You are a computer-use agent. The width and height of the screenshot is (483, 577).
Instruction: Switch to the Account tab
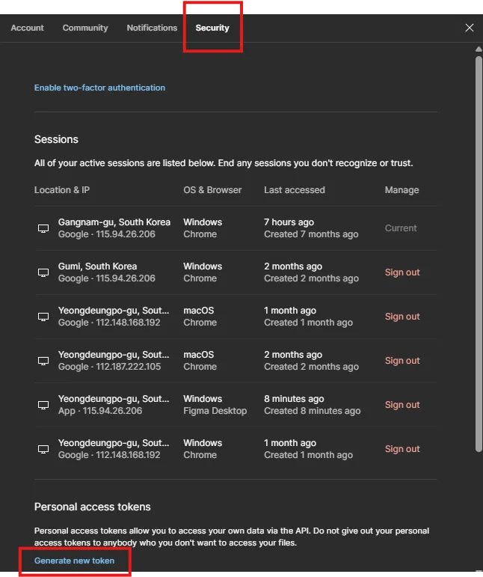click(28, 28)
